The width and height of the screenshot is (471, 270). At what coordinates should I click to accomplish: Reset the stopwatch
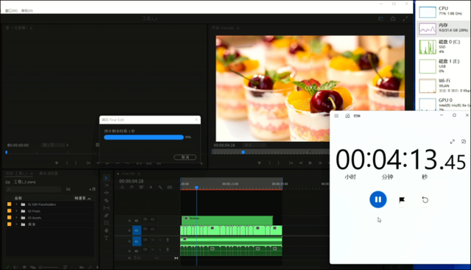pos(425,199)
